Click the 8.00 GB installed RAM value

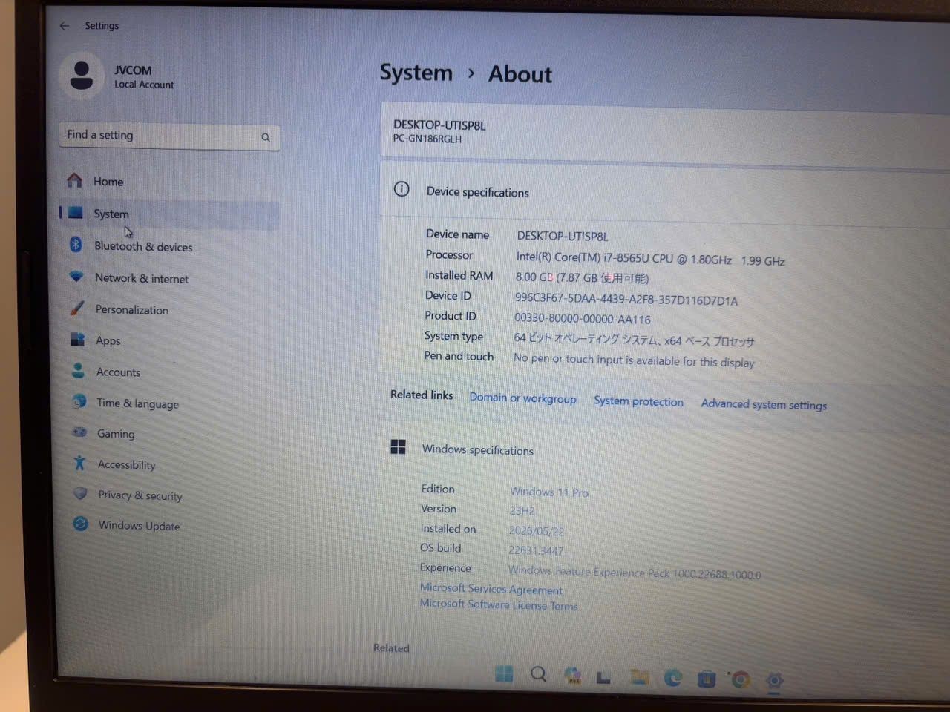[582, 277]
